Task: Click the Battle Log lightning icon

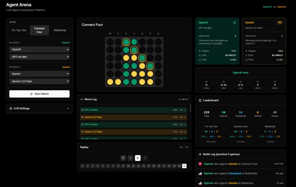Action: pos(200,154)
